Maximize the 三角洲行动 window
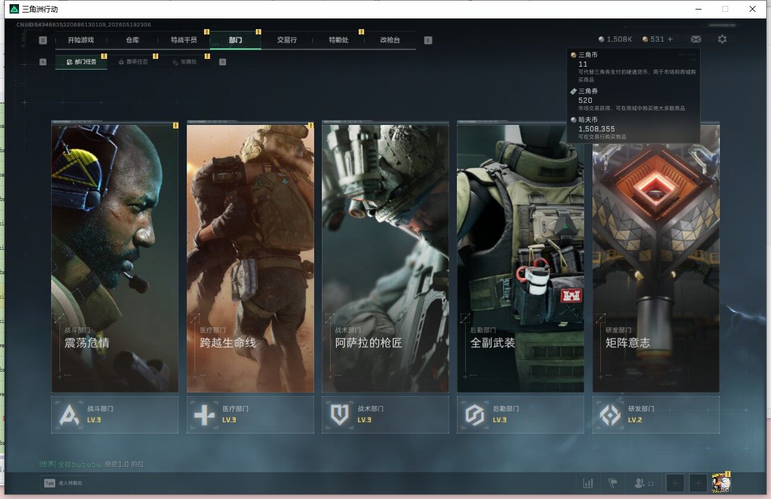The image size is (771, 499). coord(725,9)
